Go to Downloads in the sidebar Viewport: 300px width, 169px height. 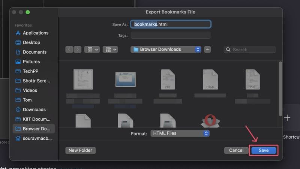34,110
